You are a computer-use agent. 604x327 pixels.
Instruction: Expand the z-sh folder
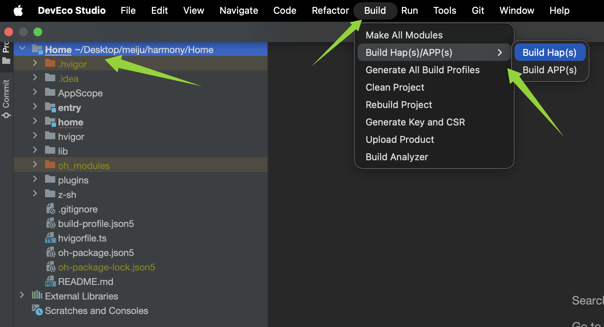tap(35, 193)
